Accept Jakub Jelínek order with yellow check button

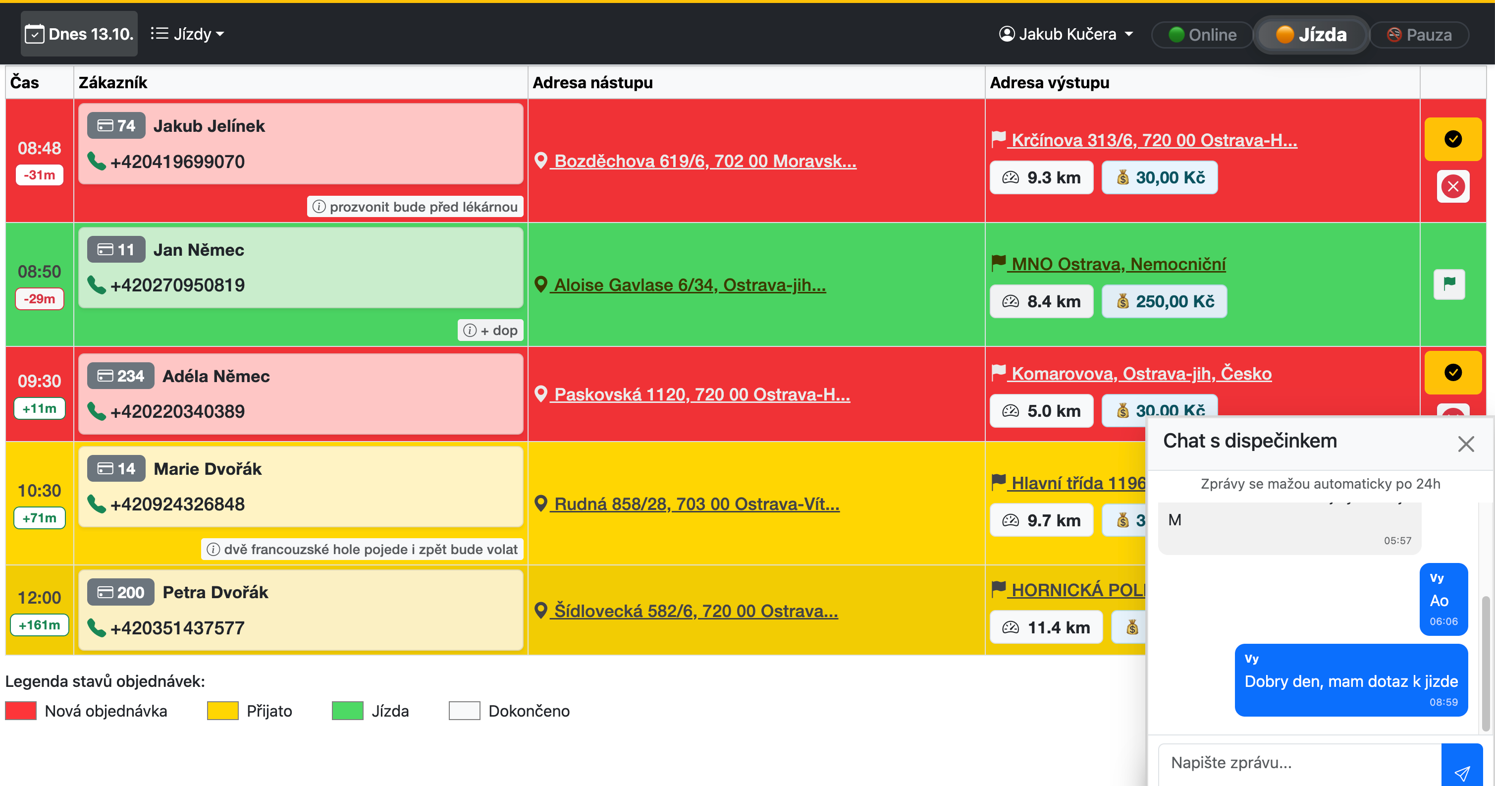1452,139
